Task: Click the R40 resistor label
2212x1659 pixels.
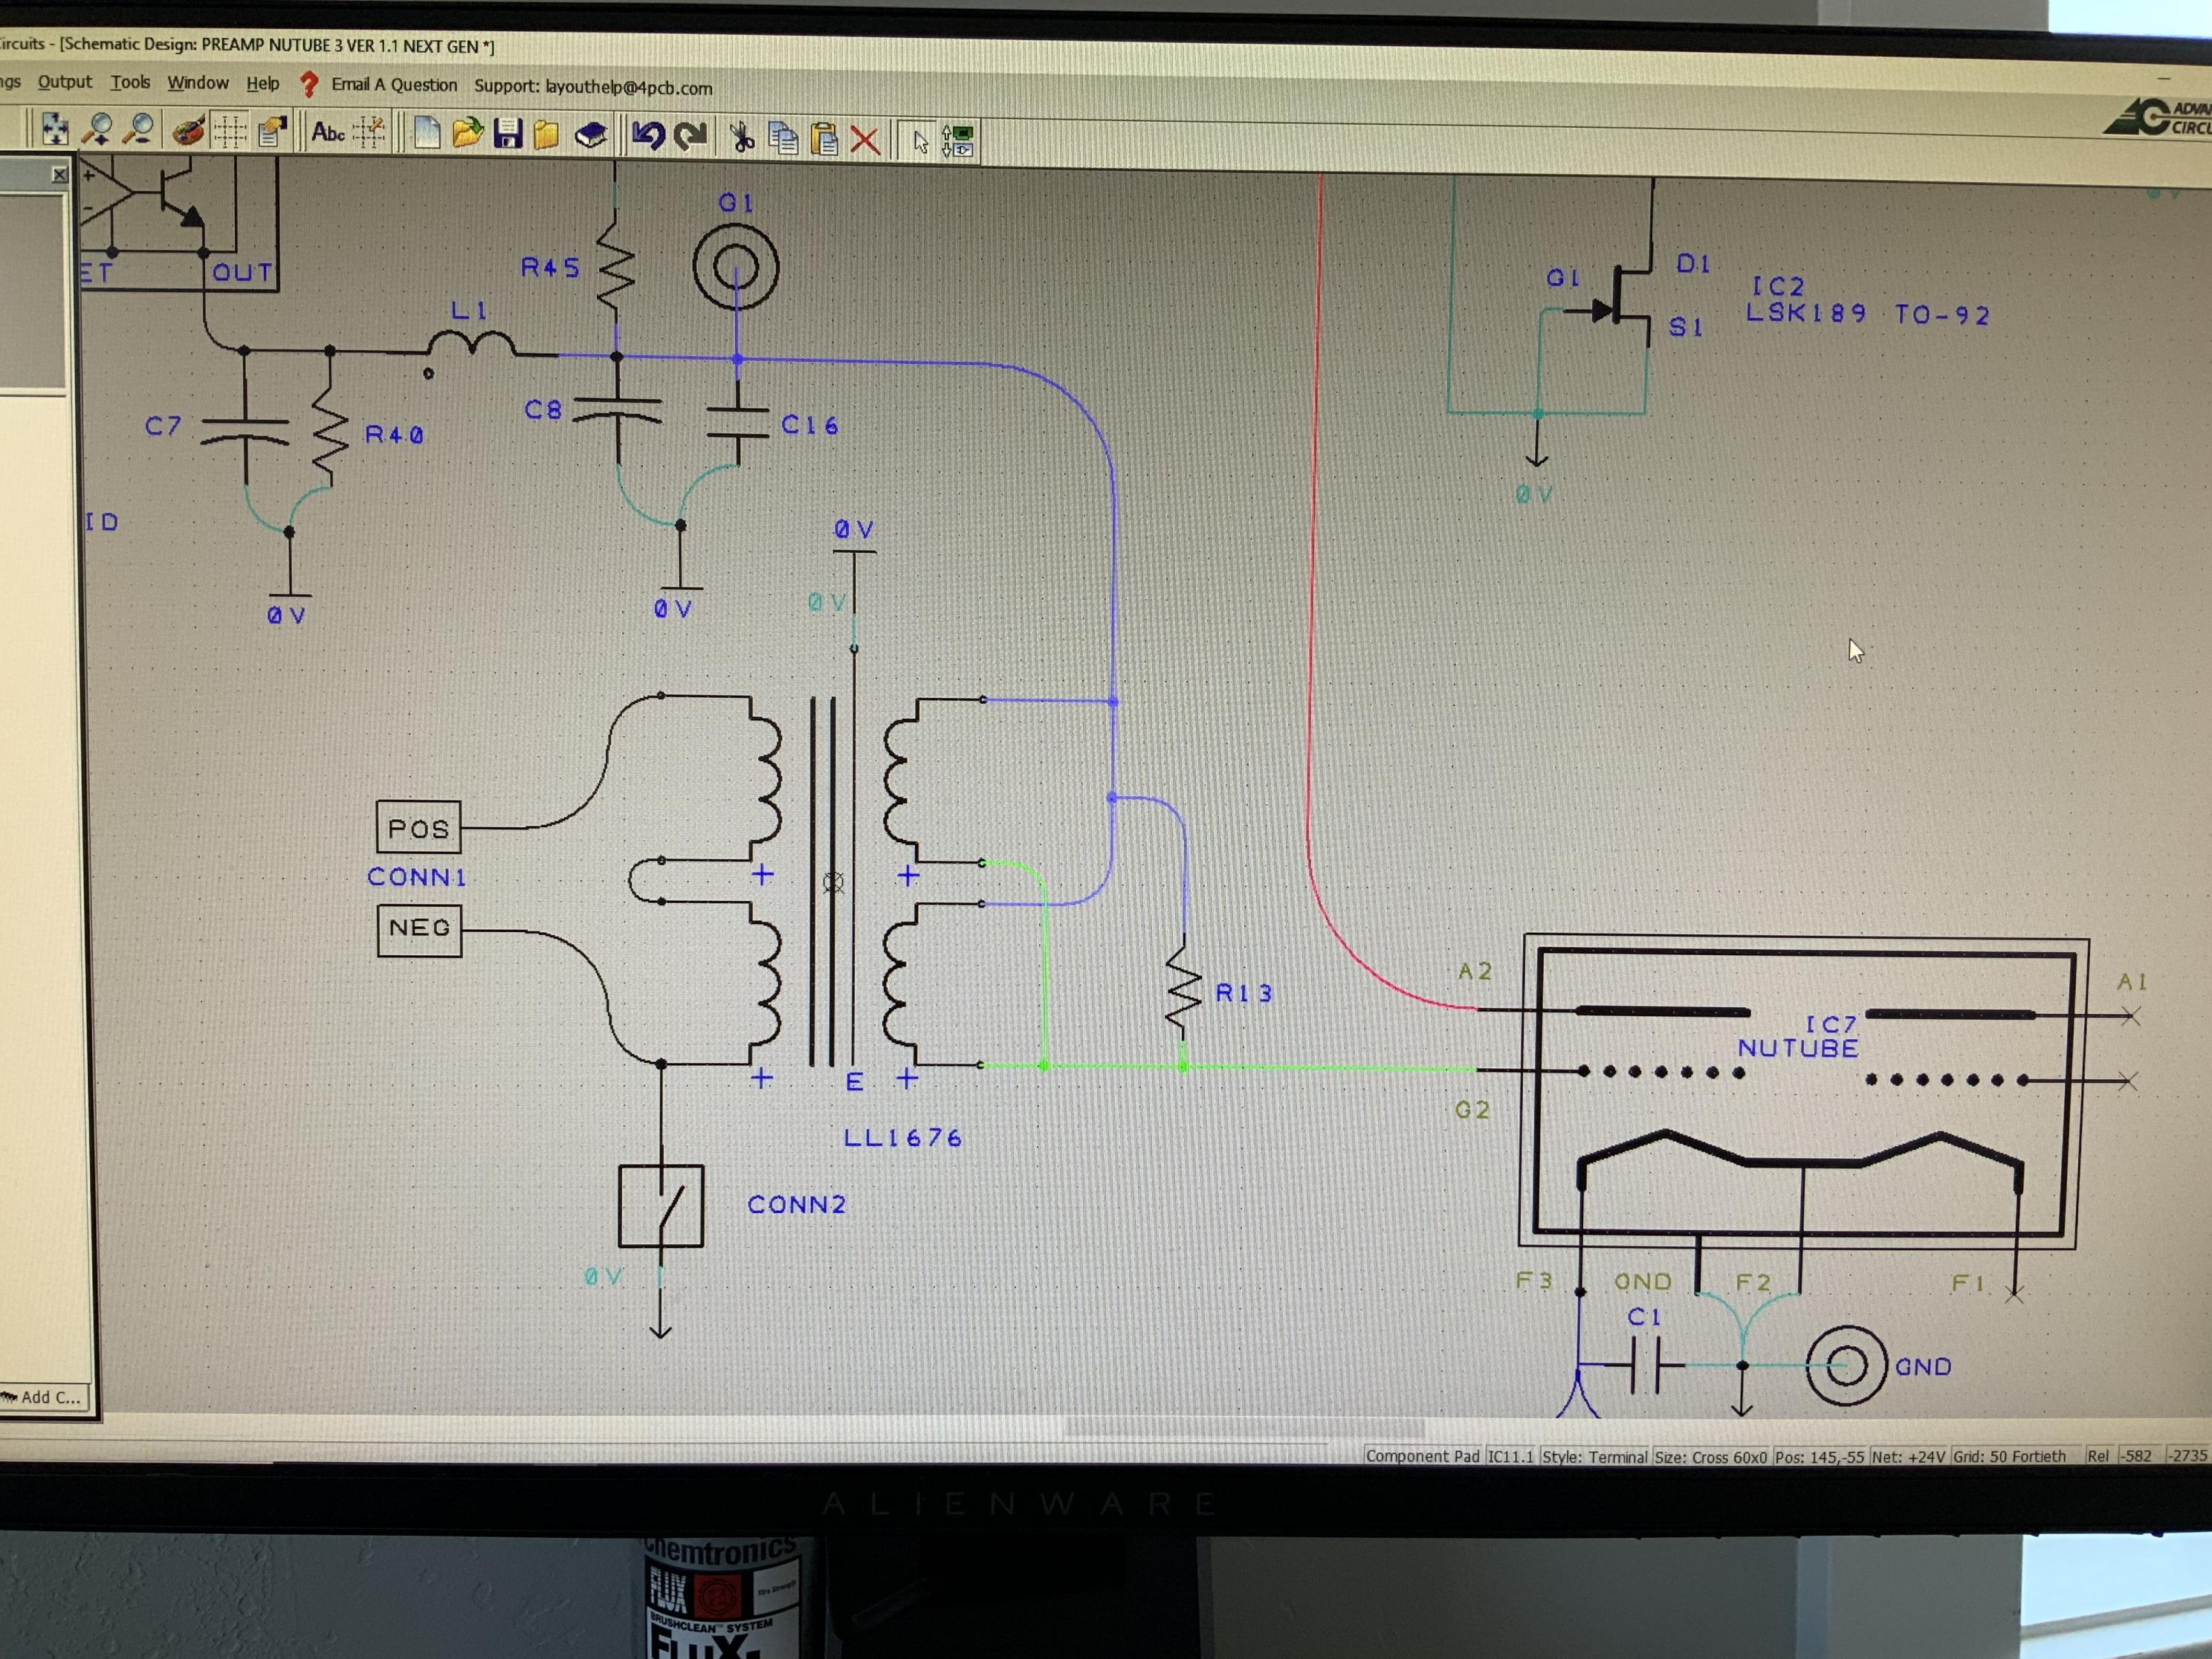Action: pyautogui.click(x=394, y=434)
